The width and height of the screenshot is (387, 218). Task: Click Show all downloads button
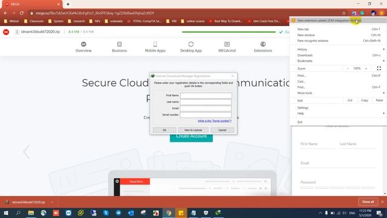click(x=368, y=202)
